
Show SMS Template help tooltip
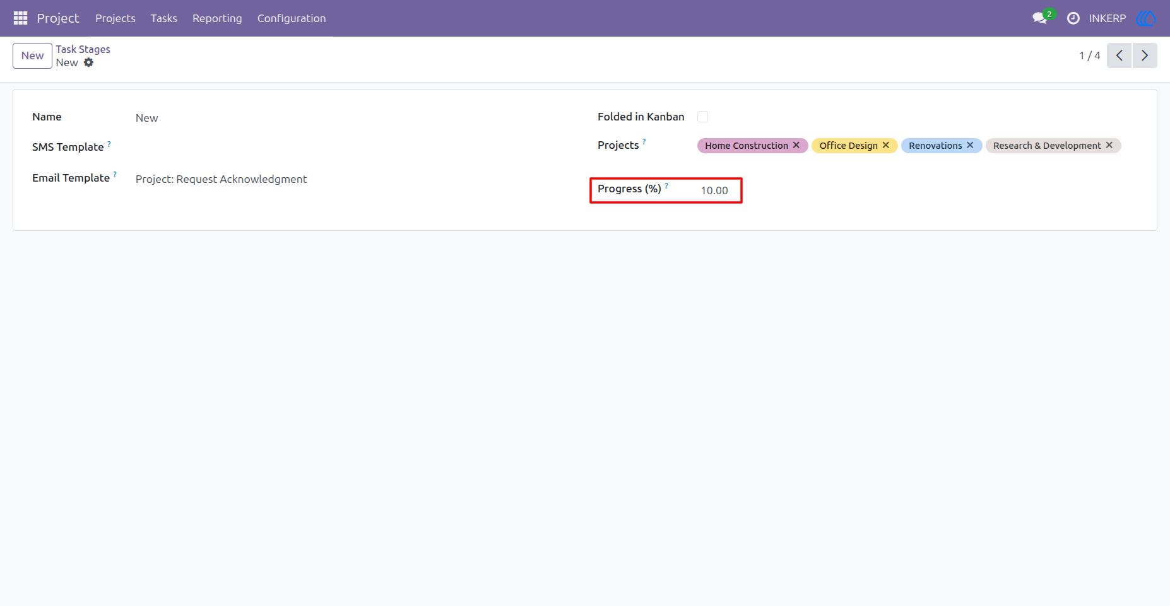109,144
